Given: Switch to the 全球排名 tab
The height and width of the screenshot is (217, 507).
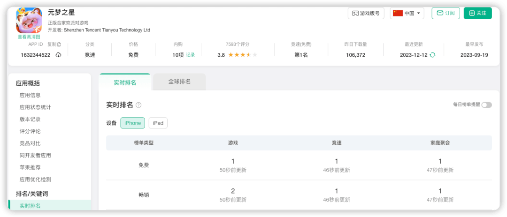Looking at the screenshot, I should 179,82.
